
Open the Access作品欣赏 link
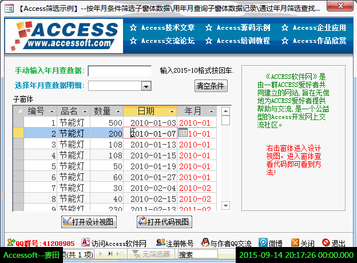click(314, 41)
